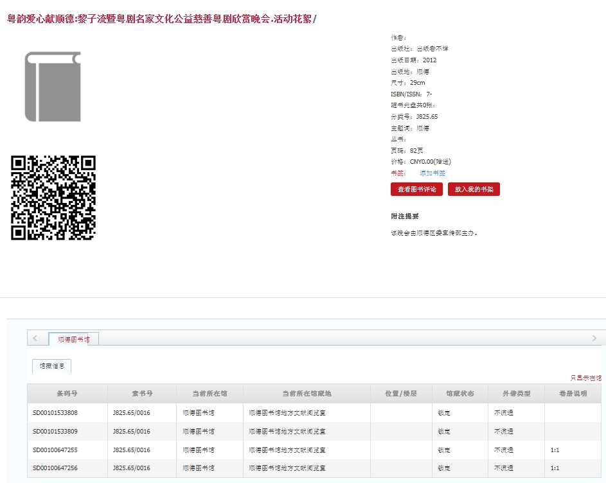
Task: Click barcode SD00100647255
Action: pos(55,450)
